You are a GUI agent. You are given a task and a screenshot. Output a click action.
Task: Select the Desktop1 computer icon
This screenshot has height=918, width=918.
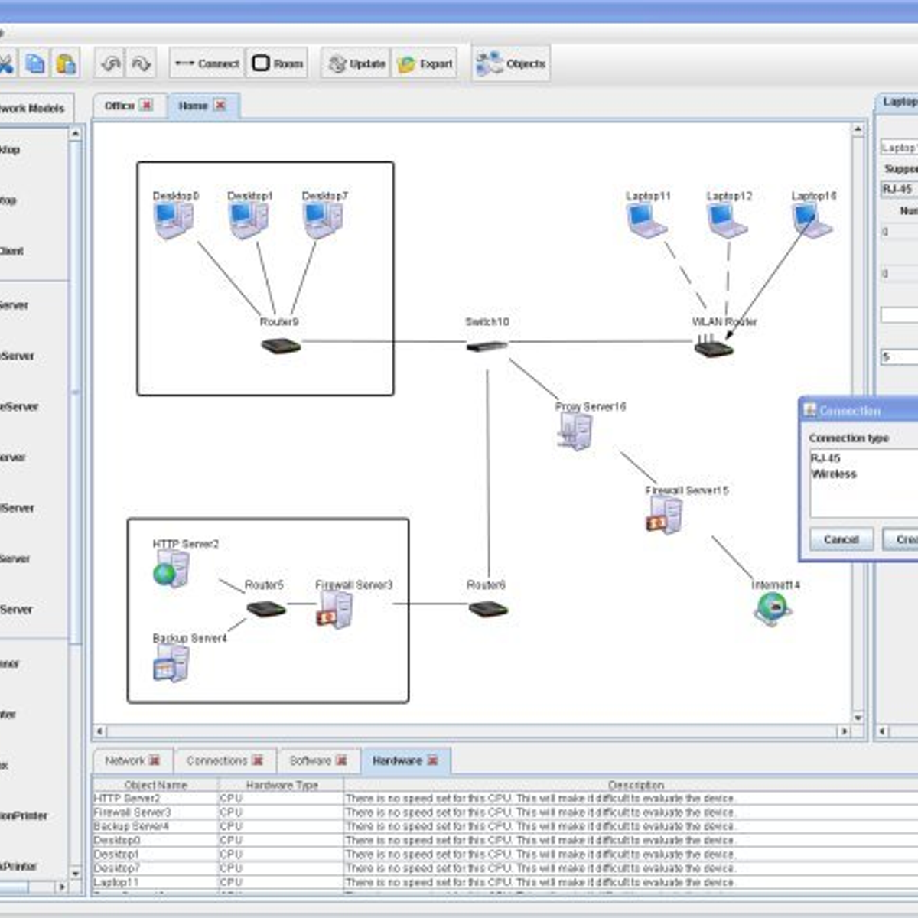tap(249, 220)
